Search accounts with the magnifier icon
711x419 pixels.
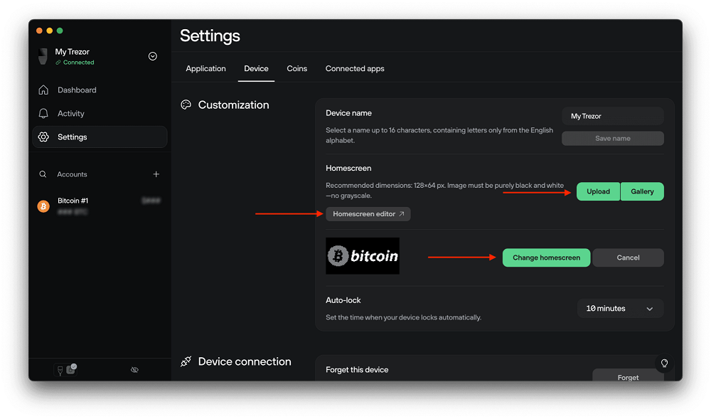[x=43, y=174]
